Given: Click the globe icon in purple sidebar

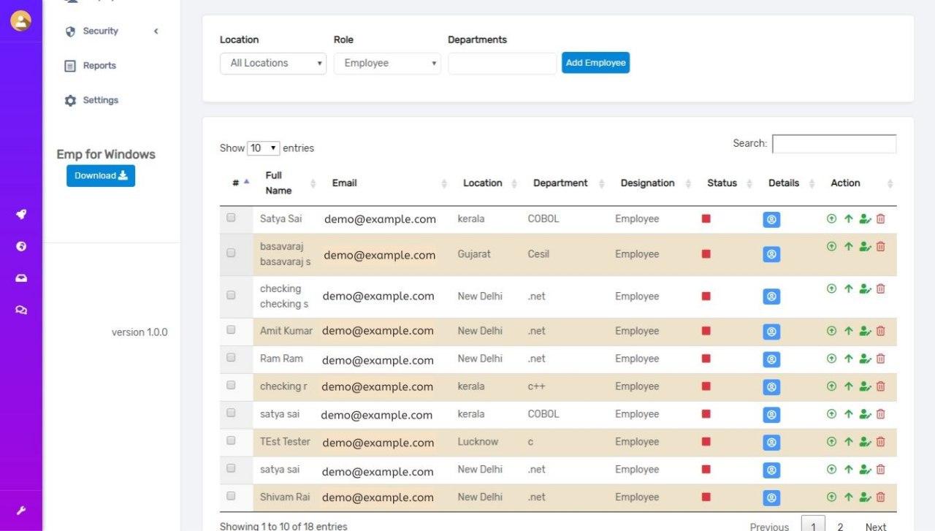Looking at the screenshot, I should pos(21,246).
